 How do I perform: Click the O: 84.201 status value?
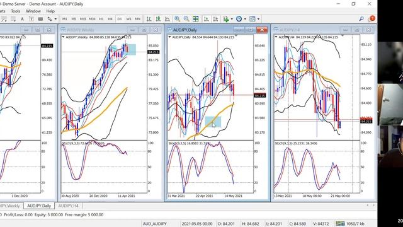click(x=226, y=224)
